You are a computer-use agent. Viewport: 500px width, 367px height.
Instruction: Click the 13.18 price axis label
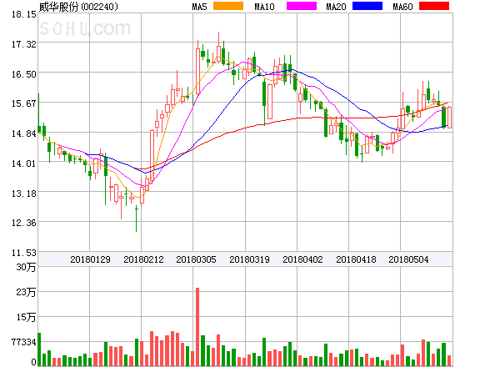24,194
